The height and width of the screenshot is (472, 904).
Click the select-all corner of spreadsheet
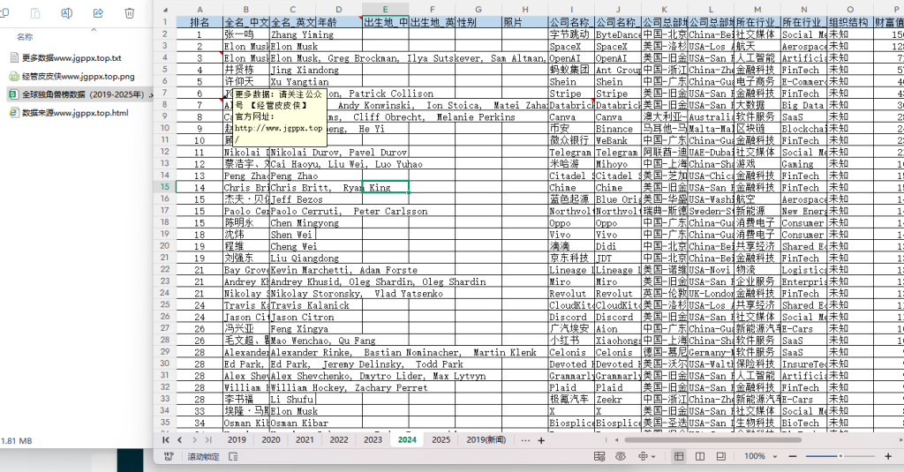click(165, 9)
